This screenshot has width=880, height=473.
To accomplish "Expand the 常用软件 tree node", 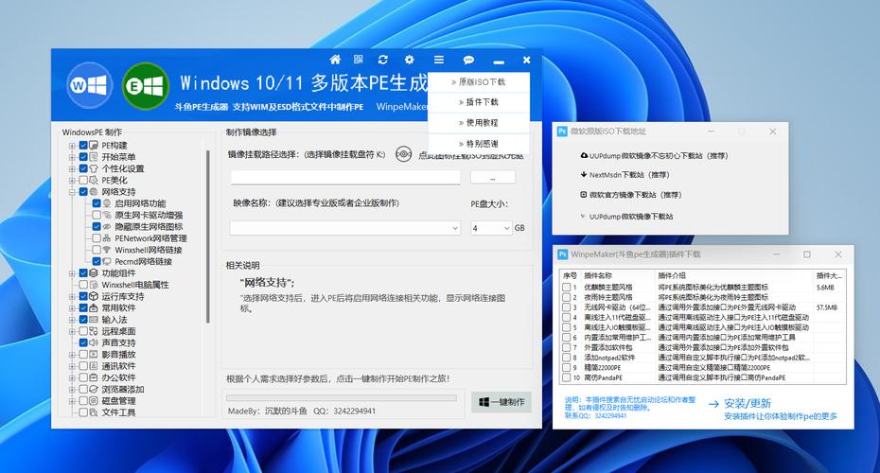I will point(72,308).
